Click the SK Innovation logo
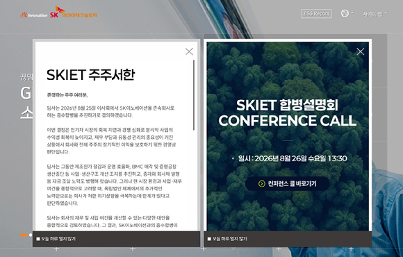The height and width of the screenshot is (257, 403). (34, 15)
